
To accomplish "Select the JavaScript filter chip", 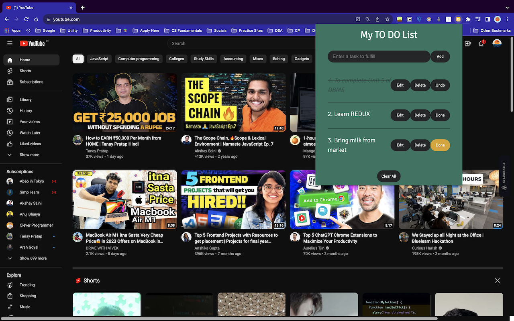I will coord(99,59).
